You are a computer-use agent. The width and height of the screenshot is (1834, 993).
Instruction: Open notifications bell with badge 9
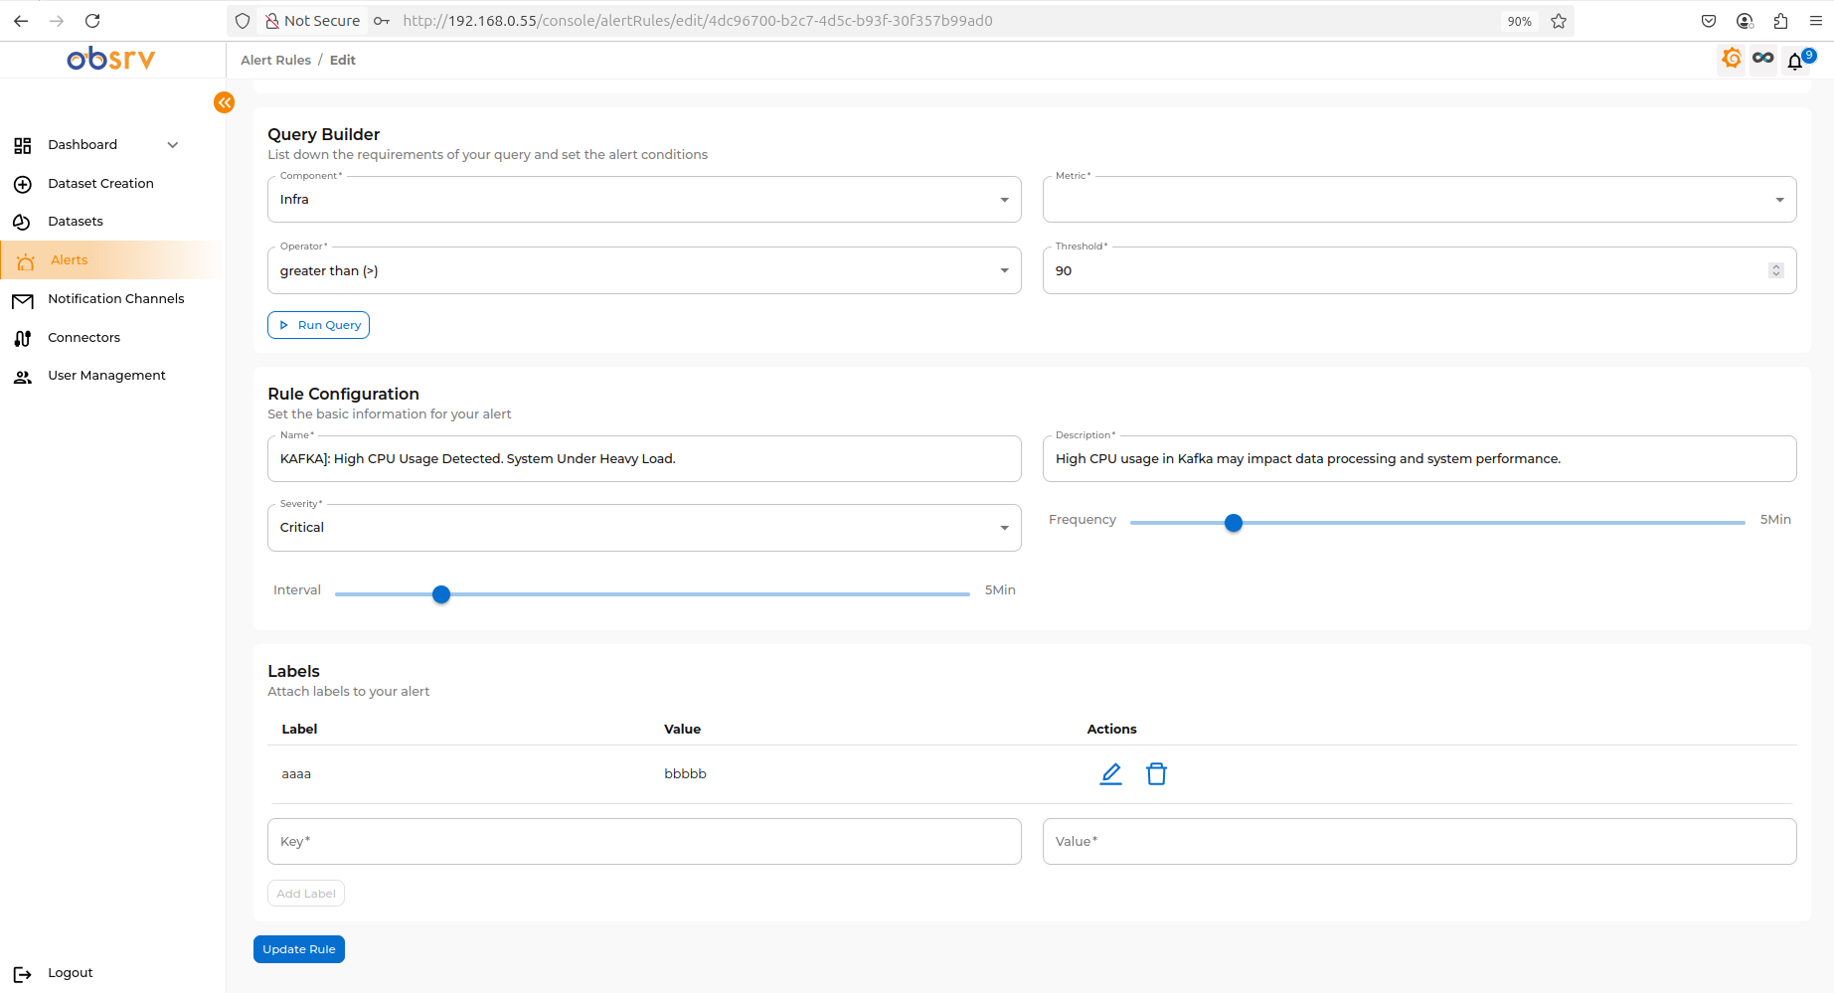tap(1795, 62)
